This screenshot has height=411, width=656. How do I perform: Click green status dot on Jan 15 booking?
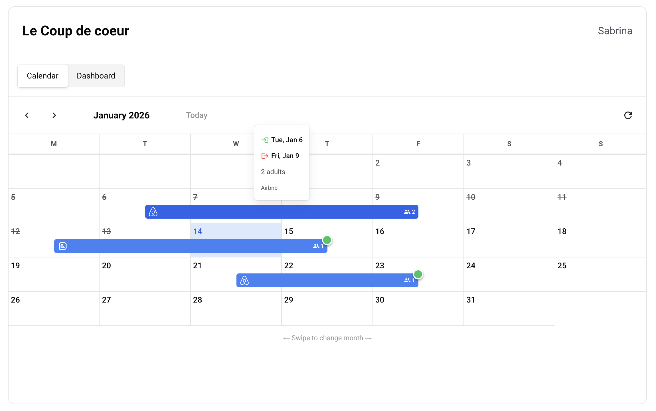[x=327, y=240]
